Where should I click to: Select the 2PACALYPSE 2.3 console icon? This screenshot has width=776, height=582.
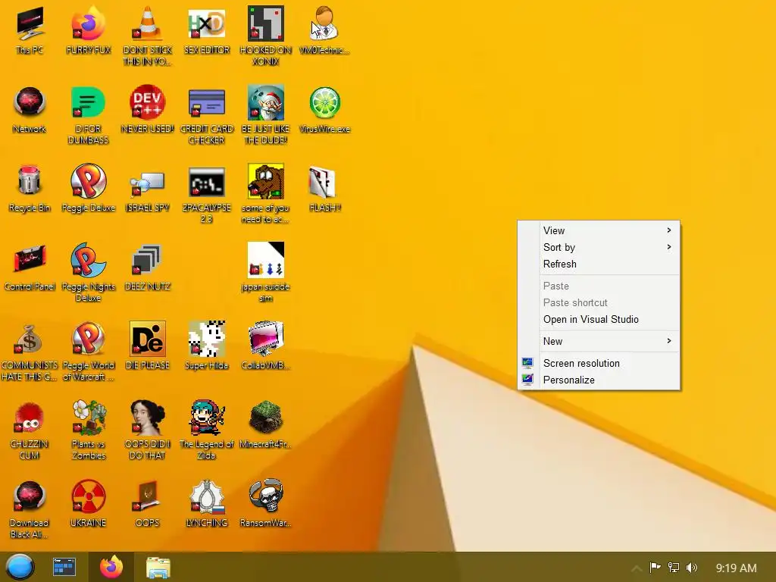206,181
